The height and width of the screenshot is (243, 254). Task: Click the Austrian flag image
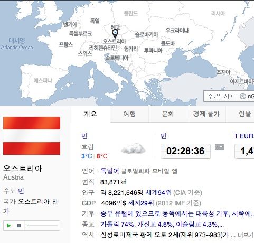pyautogui.click(x=32, y=136)
